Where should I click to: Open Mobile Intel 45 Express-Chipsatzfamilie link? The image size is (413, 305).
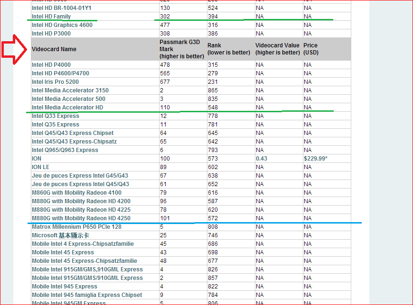pos(84,261)
